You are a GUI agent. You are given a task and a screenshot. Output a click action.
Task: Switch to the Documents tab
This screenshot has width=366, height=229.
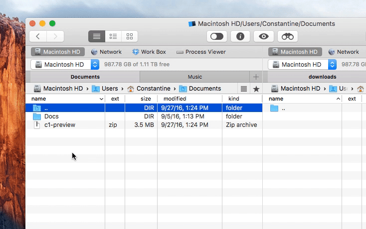85,77
